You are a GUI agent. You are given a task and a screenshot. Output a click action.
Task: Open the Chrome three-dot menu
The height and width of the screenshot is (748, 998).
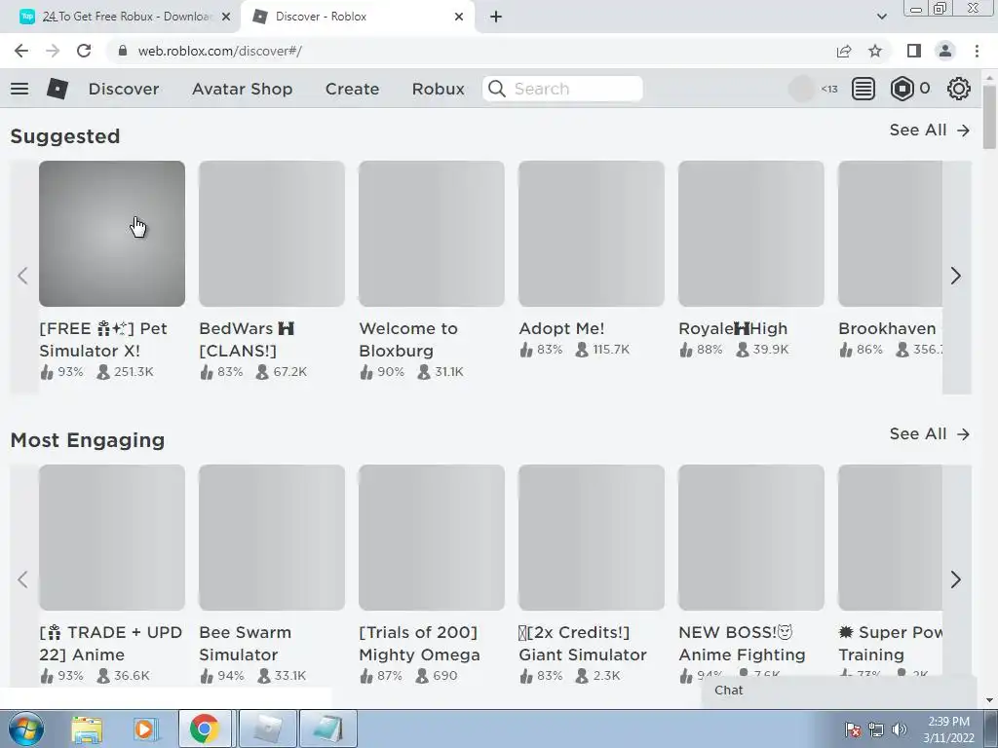(x=977, y=51)
